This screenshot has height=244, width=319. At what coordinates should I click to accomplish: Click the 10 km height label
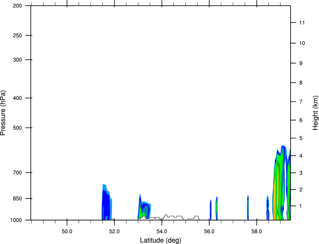[x=302, y=43]
